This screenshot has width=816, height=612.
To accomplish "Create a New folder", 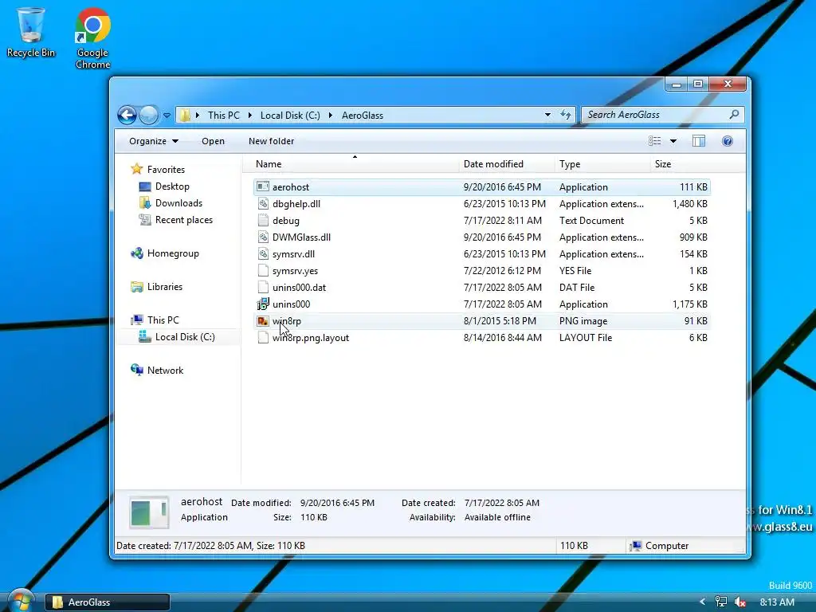I will 271,141.
